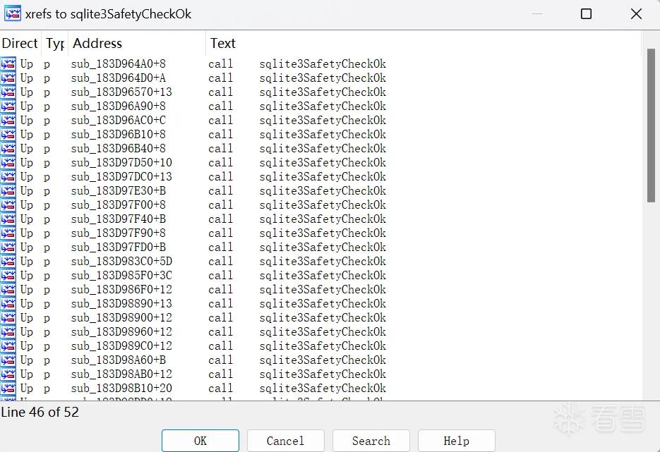Click the xref icon for sub_183D97E30+B
The height and width of the screenshot is (452, 660).
point(8,191)
